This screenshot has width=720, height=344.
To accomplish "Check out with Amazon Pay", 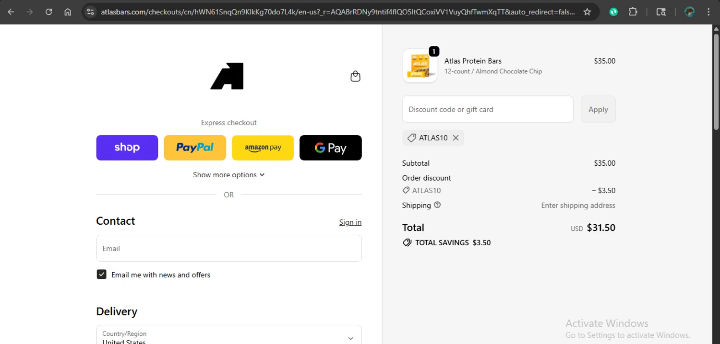I will (263, 148).
